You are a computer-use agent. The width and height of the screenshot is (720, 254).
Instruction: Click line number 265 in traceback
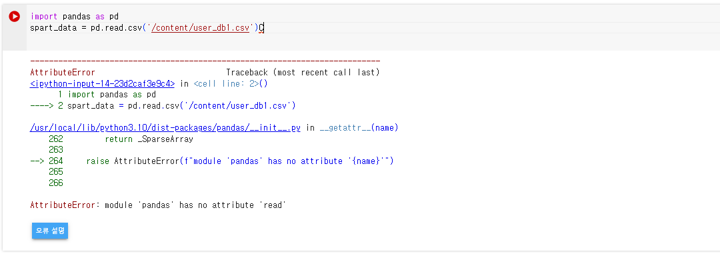click(55, 172)
